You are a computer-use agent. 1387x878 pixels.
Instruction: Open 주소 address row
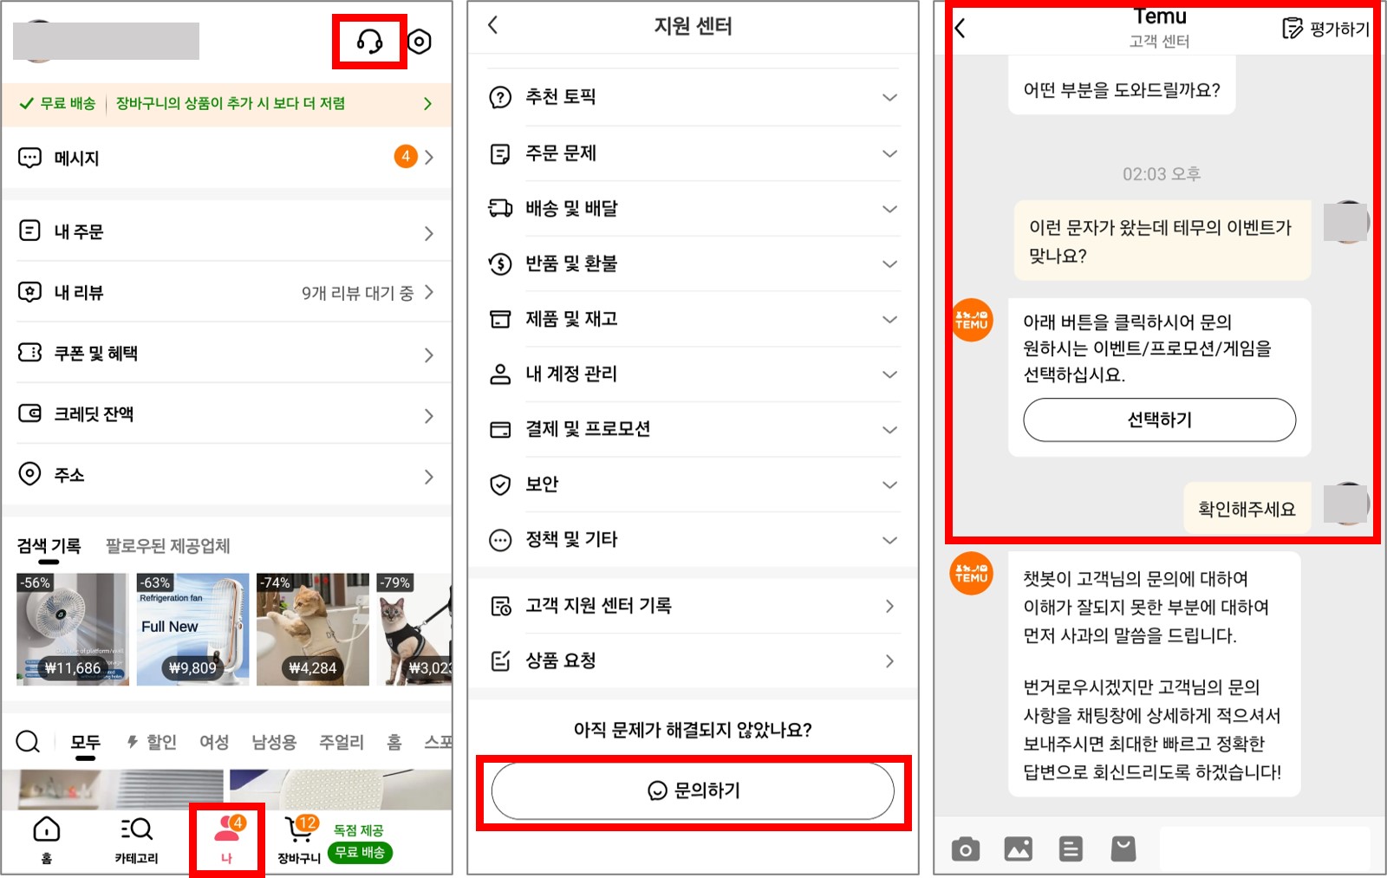[x=227, y=474]
